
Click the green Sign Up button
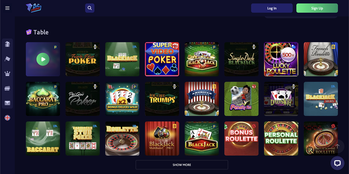317,8
